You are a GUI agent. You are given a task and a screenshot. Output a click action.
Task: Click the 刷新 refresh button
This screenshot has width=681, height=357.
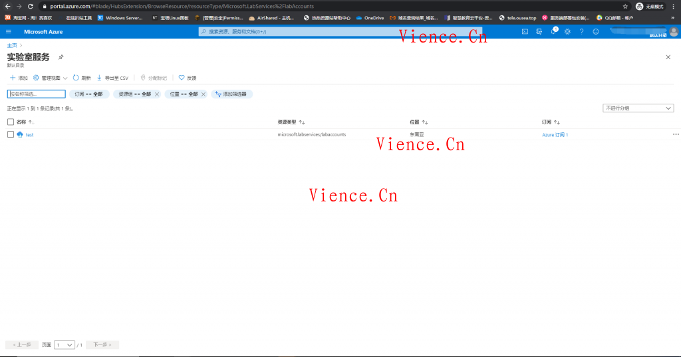[x=82, y=78]
